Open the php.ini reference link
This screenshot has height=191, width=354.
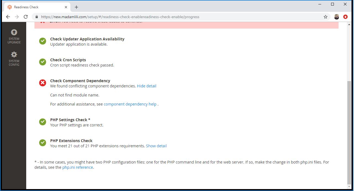point(78,167)
